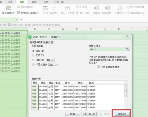Click the WPS spreadsheet icon in dialog title
The height and width of the screenshot is (117, 148).
pos(30,37)
